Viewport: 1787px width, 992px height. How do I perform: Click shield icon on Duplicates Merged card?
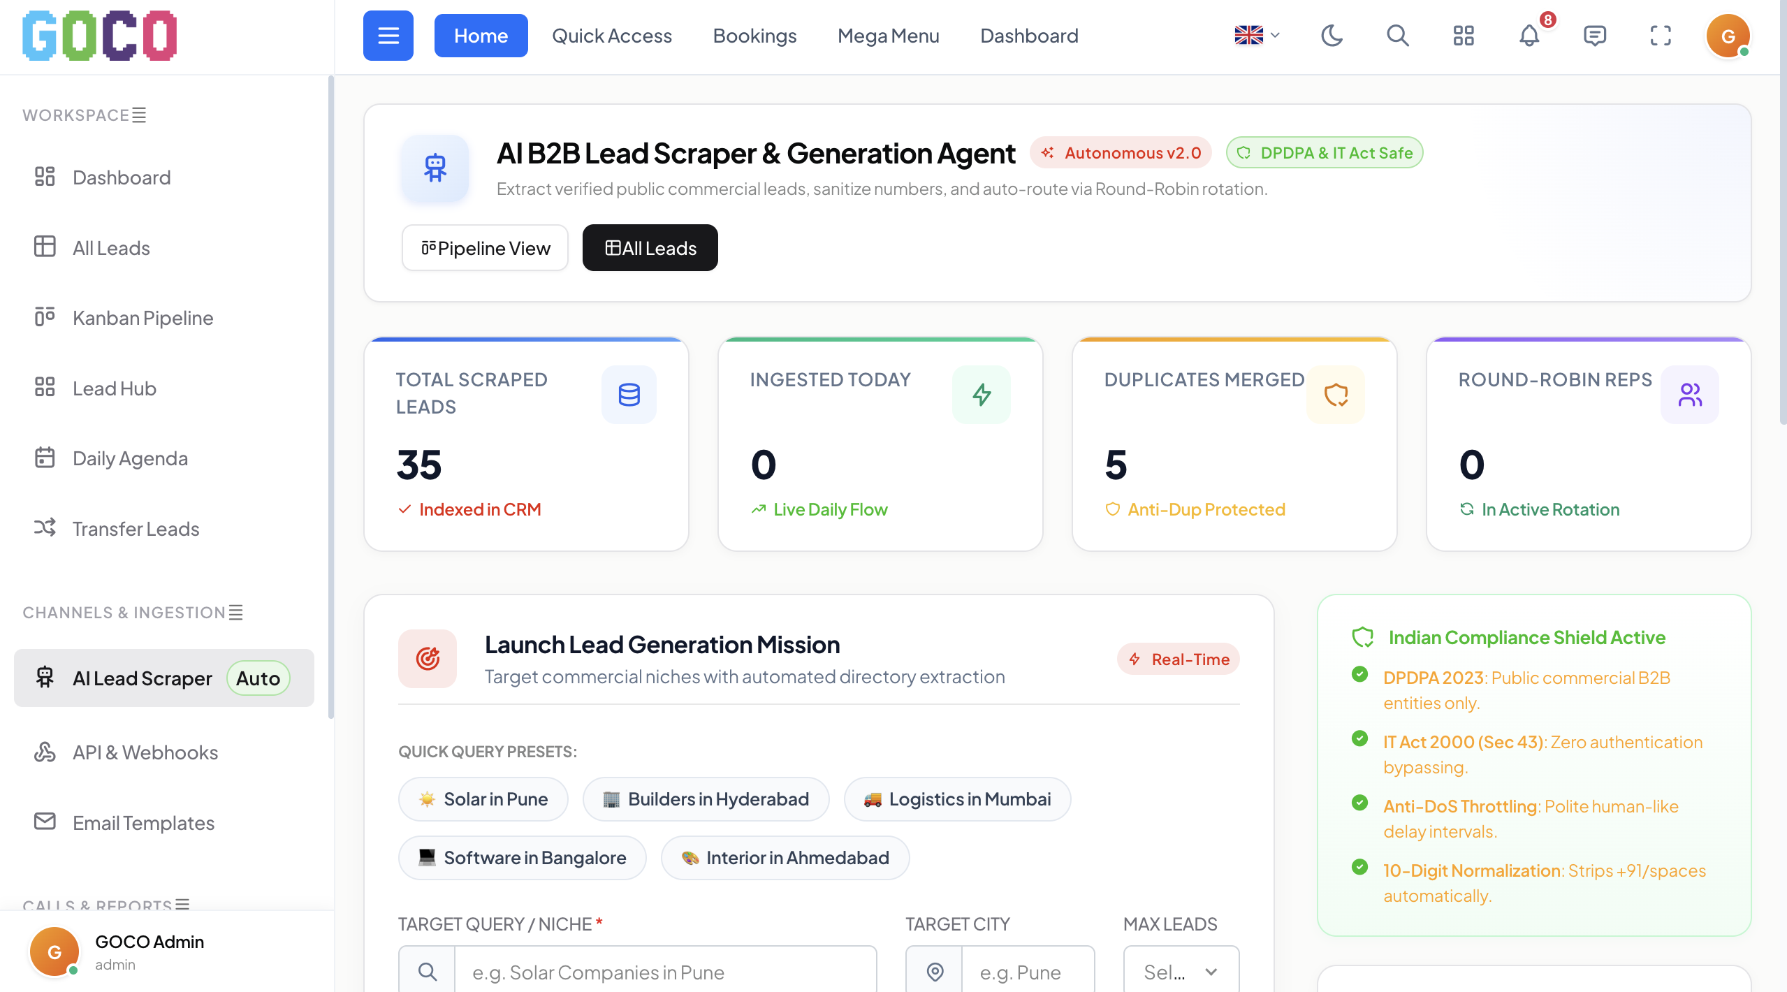pyautogui.click(x=1336, y=395)
